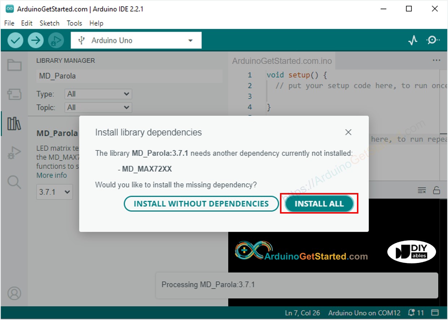Toggle the bottom panel visibility icon
Image resolution: width=448 pixels, height=320 pixels.
click(x=435, y=312)
